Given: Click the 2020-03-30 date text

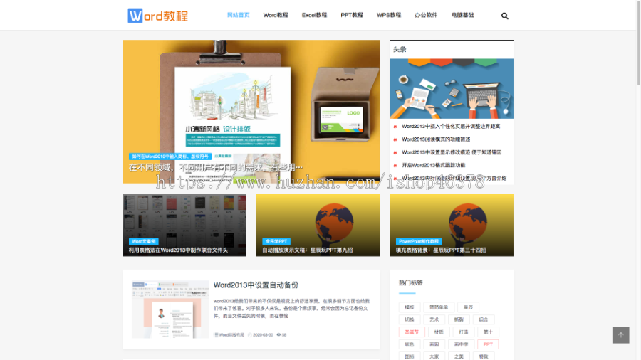Looking at the screenshot, I should [263, 334].
